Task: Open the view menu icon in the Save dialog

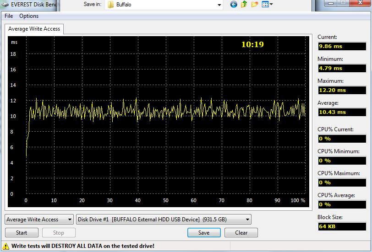Action: click(267, 5)
